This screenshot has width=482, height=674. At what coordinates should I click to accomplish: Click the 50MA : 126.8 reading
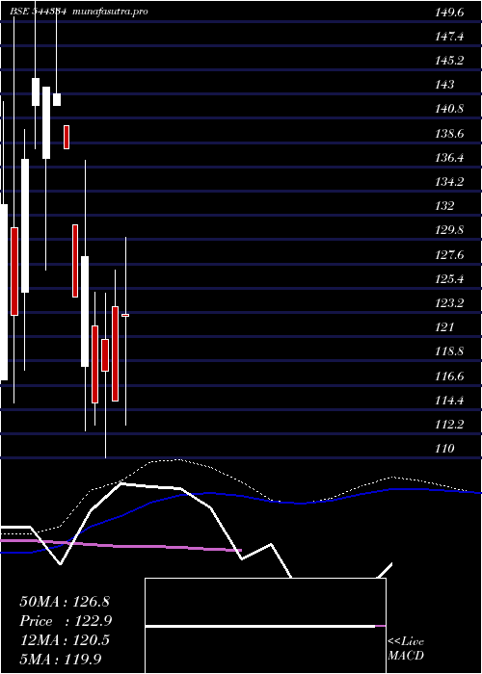click(x=63, y=602)
